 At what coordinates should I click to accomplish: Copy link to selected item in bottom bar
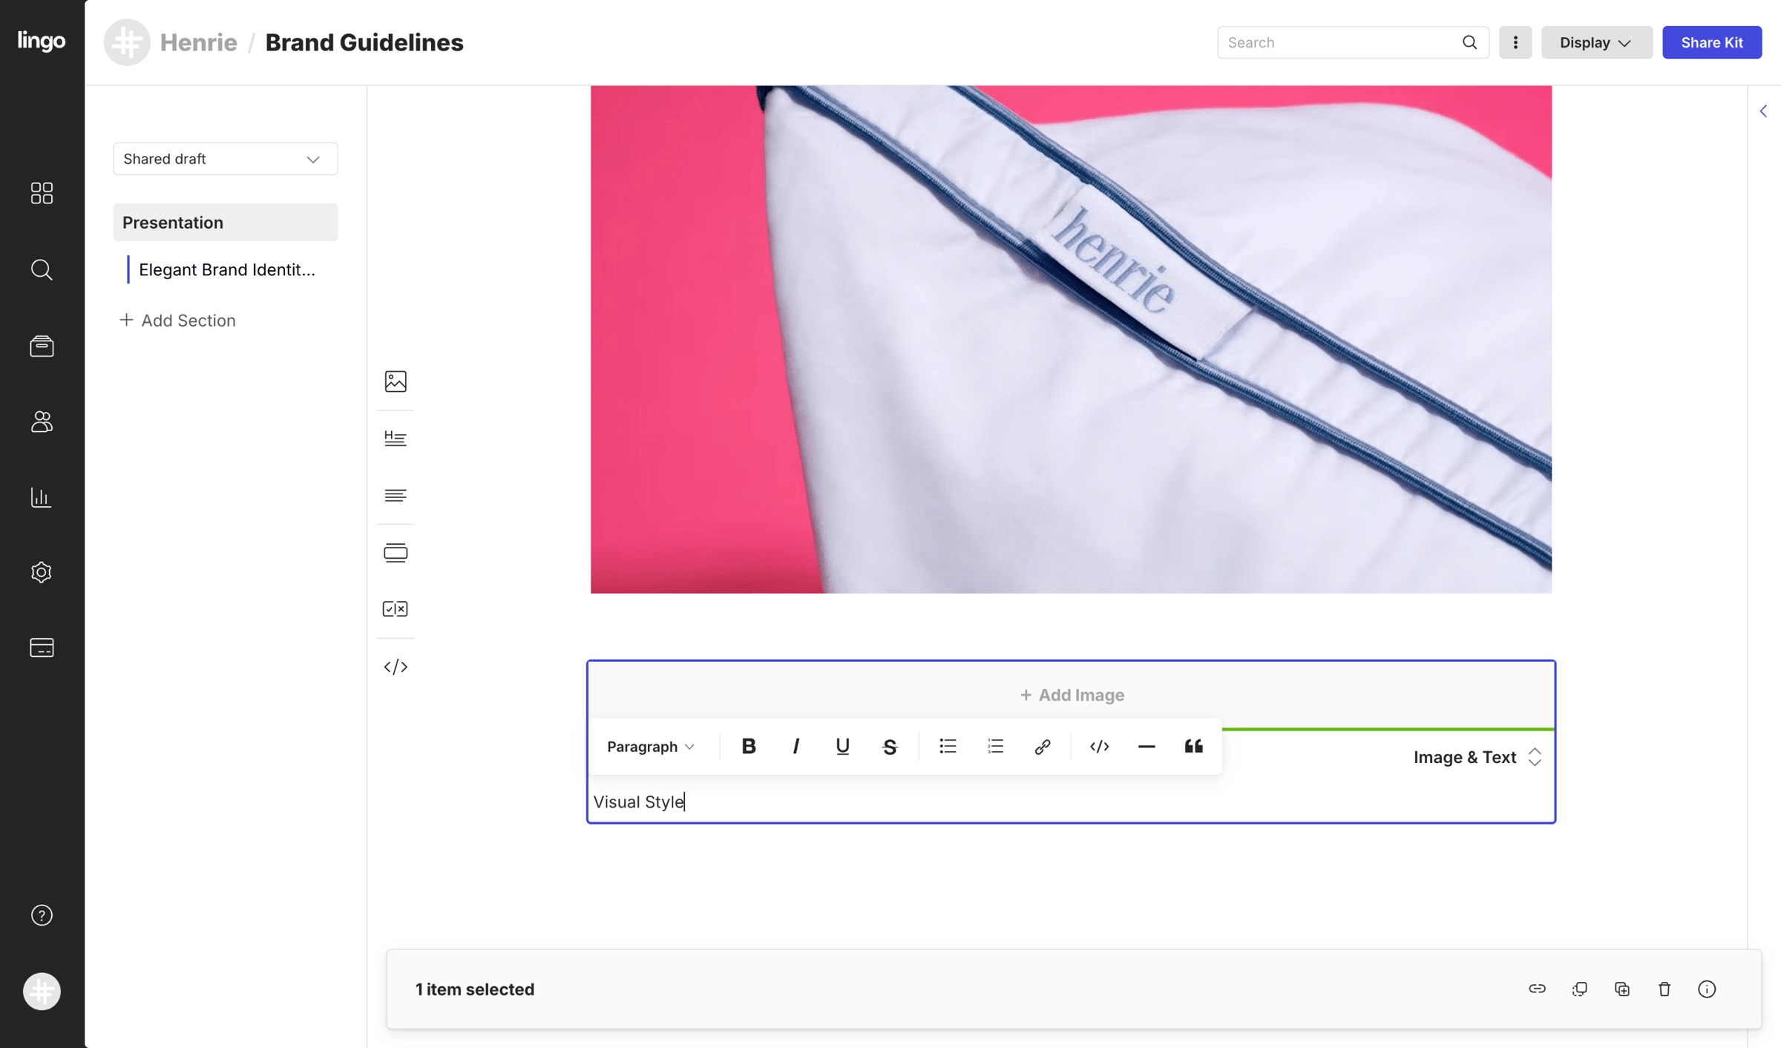(x=1537, y=989)
